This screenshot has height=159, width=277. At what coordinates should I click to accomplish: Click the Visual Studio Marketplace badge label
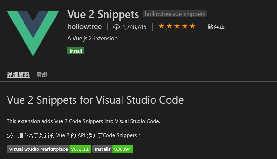pyautogui.click(x=38, y=149)
